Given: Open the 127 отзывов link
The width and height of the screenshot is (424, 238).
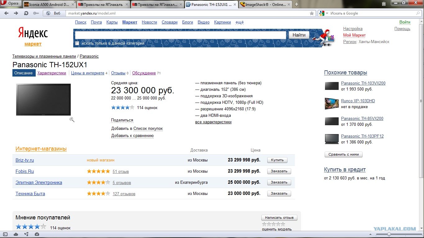Looking at the screenshot, I should click(124, 194).
